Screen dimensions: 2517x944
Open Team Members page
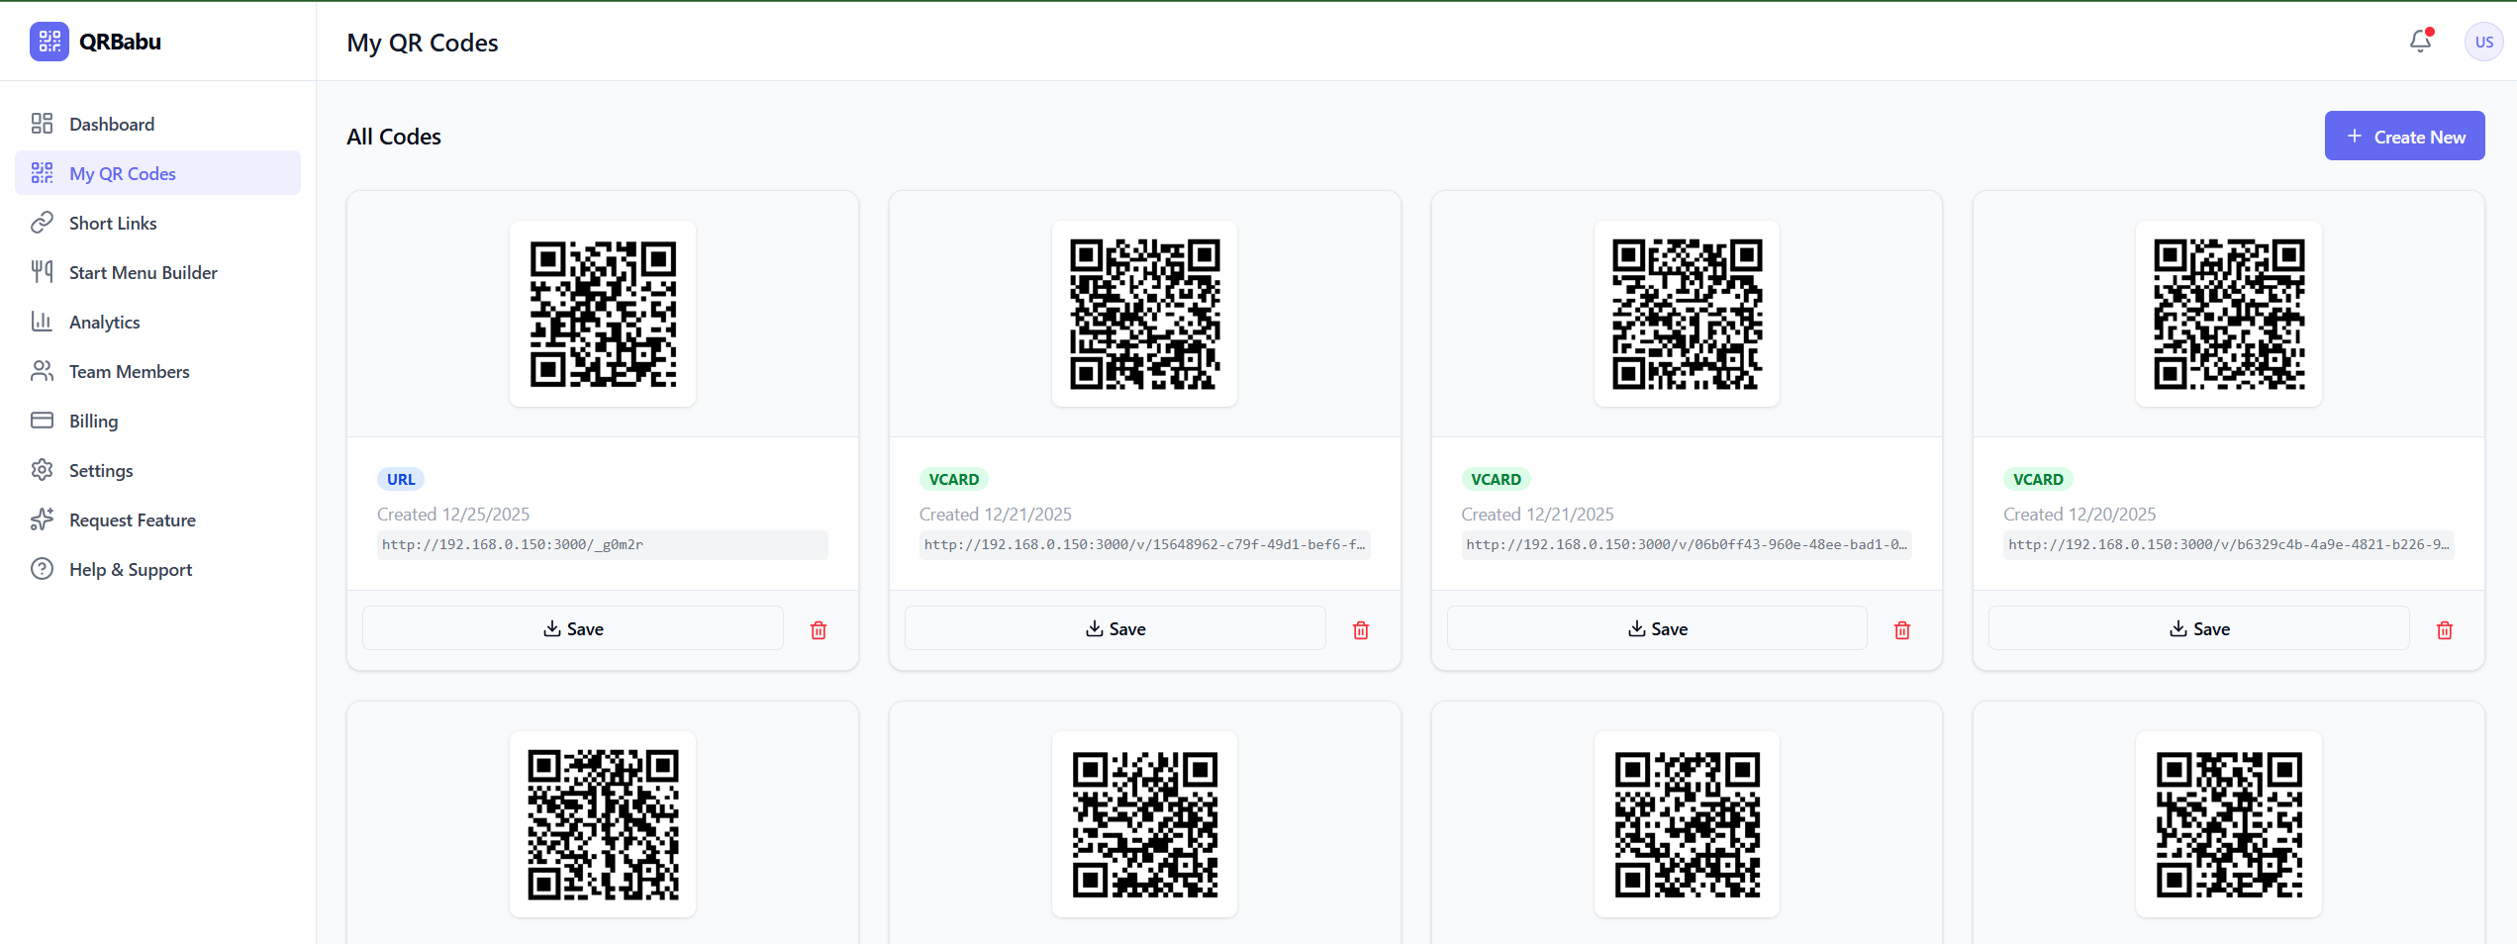tap(157, 371)
